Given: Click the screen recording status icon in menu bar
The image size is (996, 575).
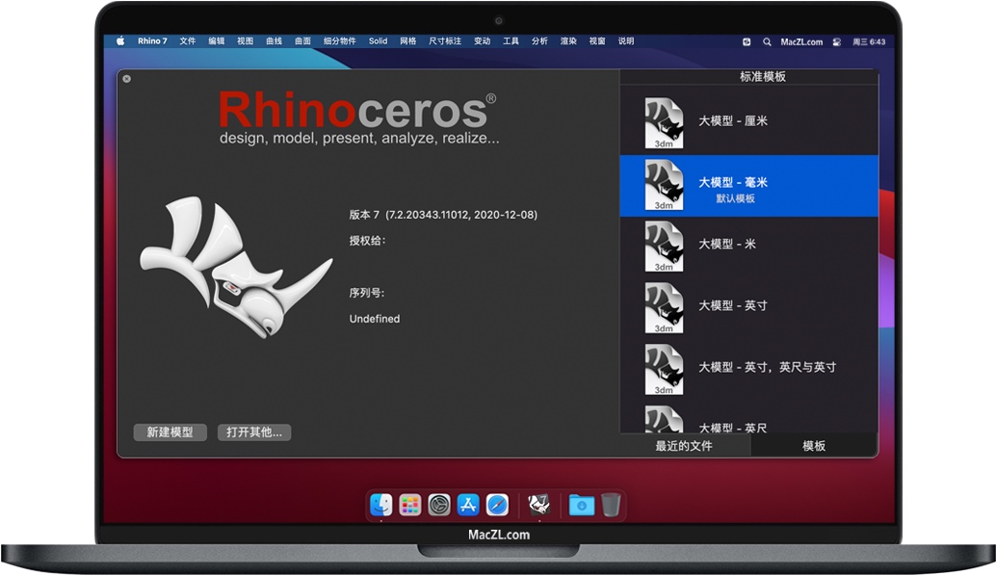Looking at the screenshot, I should (747, 42).
